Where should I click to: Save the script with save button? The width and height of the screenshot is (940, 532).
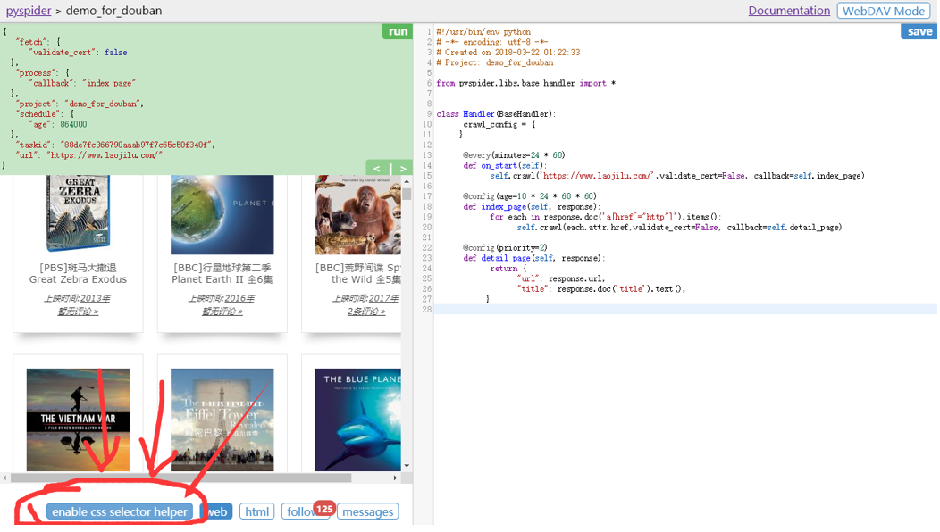pyautogui.click(x=919, y=31)
